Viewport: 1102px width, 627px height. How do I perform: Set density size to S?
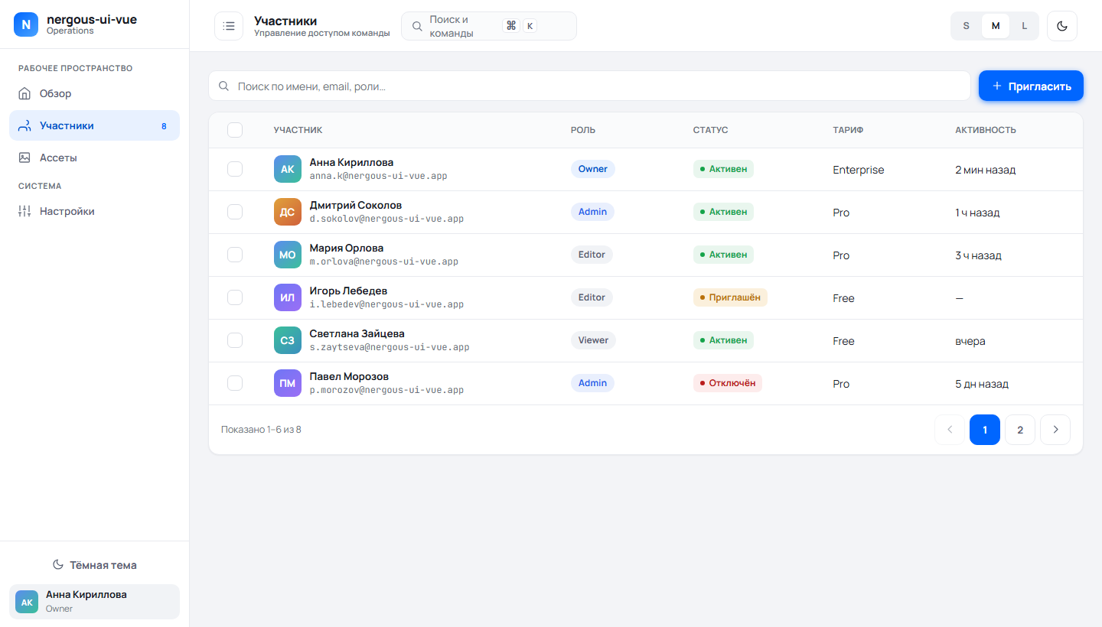coord(966,26)
